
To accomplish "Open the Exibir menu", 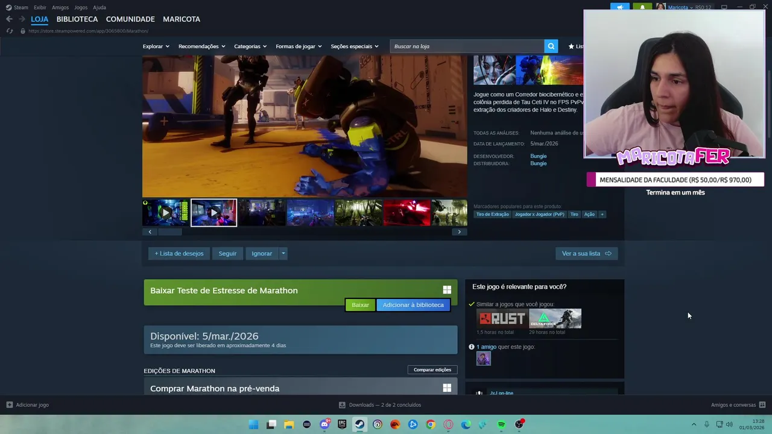I will click(x=40, y=7).
